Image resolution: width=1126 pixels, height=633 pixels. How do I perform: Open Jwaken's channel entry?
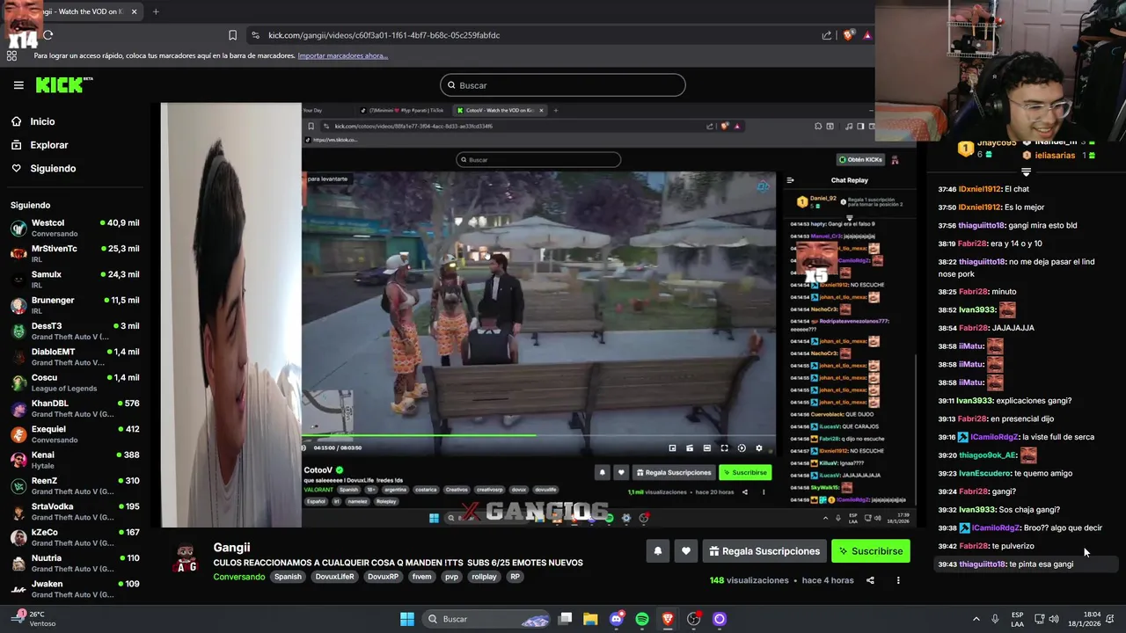[x=75, y=589]
